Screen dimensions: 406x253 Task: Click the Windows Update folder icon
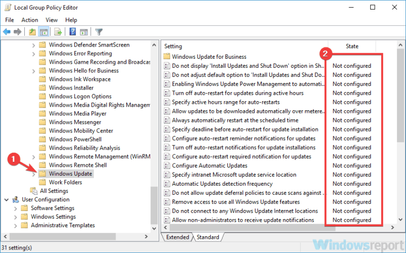[x=42, y=174]
